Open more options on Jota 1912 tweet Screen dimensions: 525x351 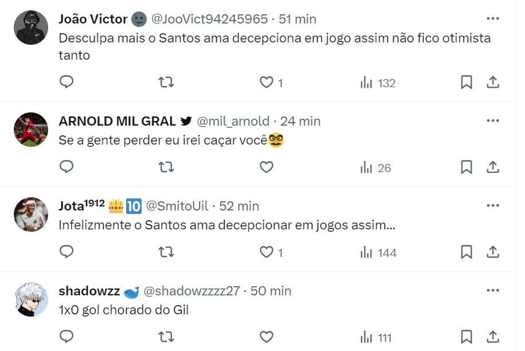[x=492, y=205]
